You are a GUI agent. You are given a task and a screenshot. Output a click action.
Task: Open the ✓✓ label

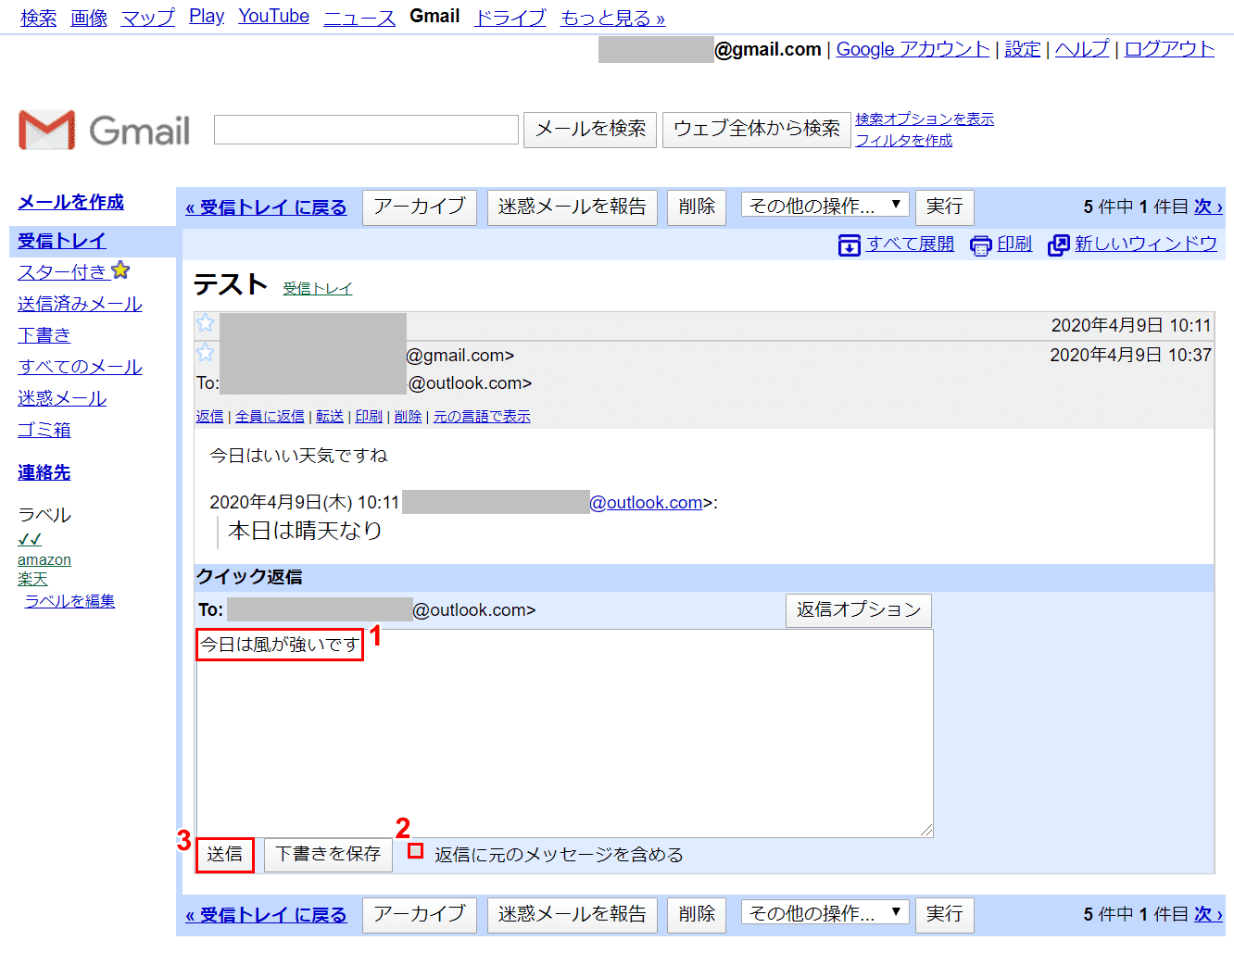pos(30,539)
